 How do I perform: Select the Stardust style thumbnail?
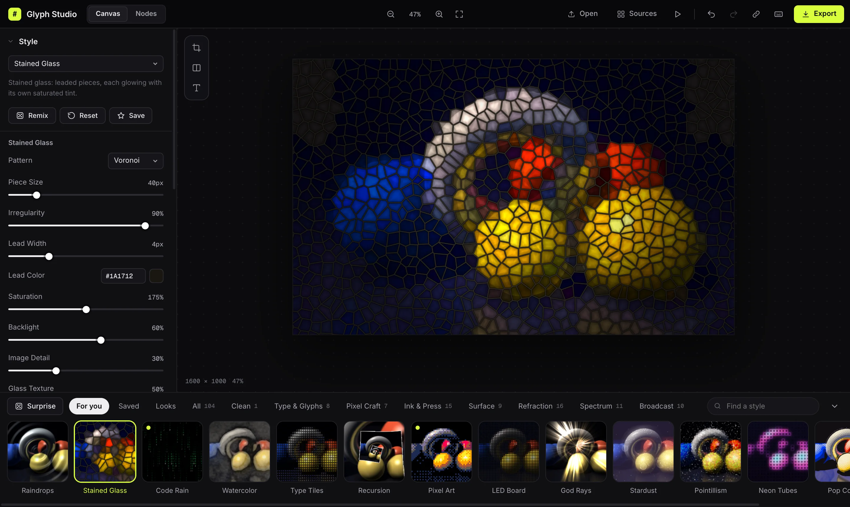(x=643, y=451)
